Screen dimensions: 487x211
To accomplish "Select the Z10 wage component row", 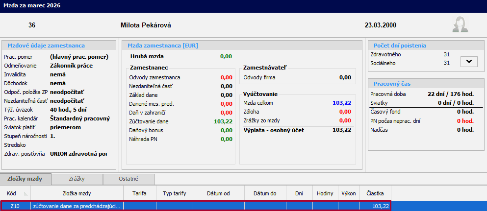I will [x=76, y=206].
